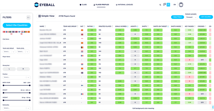
Task: Open Forward column presets dropdown
Action: 191,17
